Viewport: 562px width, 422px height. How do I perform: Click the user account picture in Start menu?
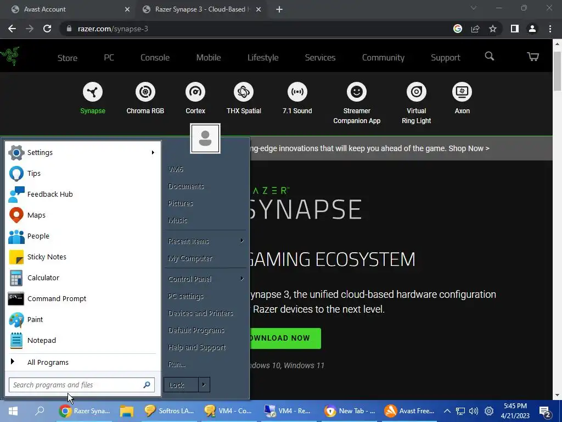(x=205, y=138)
